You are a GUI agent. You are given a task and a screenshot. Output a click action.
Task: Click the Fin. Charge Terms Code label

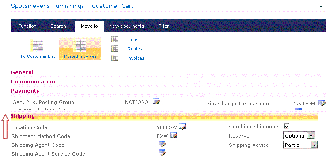tap(238, 104)
